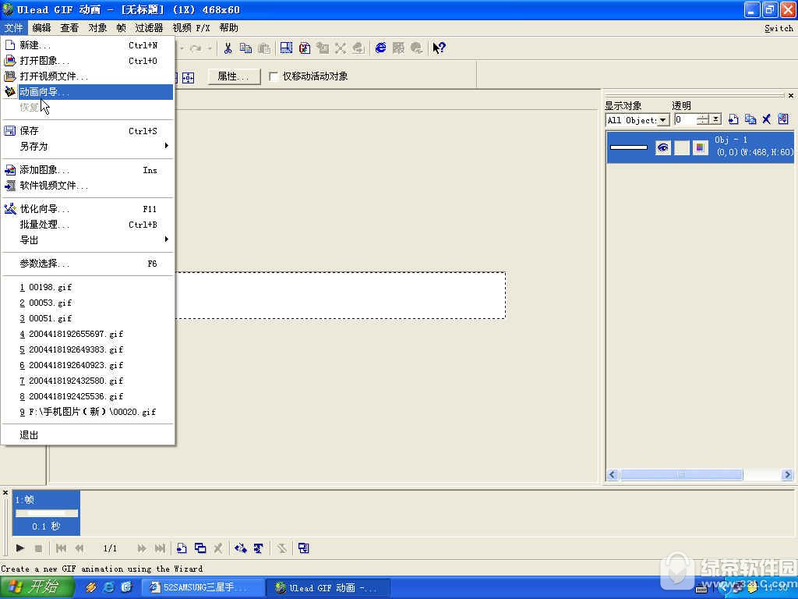Expand the 另存为 submenu arrow
The height and width of the screenshot is (599, 798).
coord(166,146)
